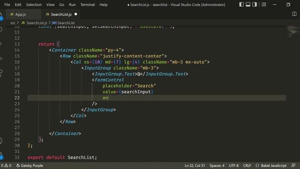Open the Go menu

pos(61,5)
